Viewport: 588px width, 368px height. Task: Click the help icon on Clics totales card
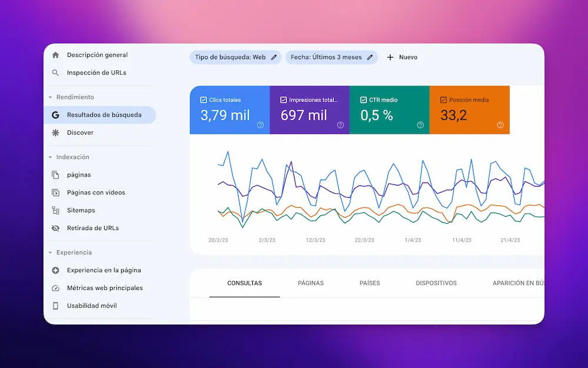pos(260,125)
